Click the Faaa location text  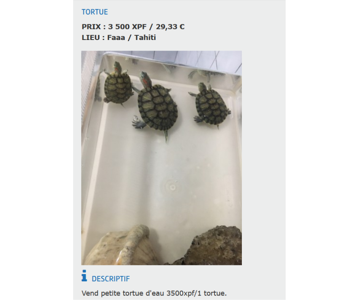[116, 37]
